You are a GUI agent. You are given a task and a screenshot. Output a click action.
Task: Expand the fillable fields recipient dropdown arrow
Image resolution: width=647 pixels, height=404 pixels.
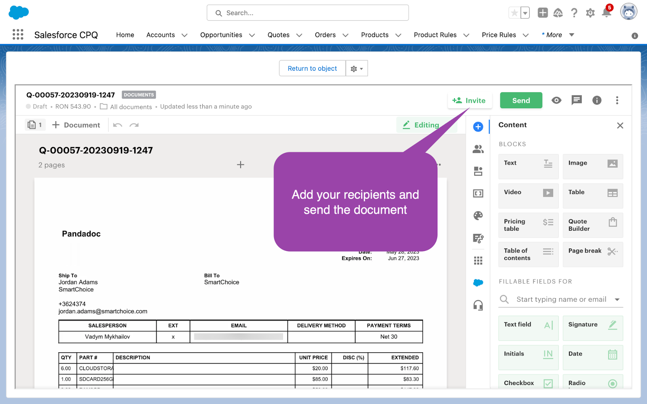[617, 299]
